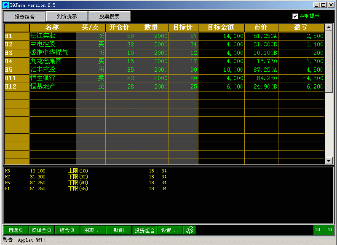Image resolution: width=337 pixels, height=245 pixels.
Task: Click the stock name 九龙仓集团
Action: pos(46,61)
